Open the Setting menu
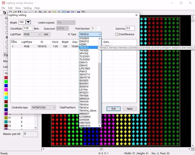195x155 pixels. 27,8
